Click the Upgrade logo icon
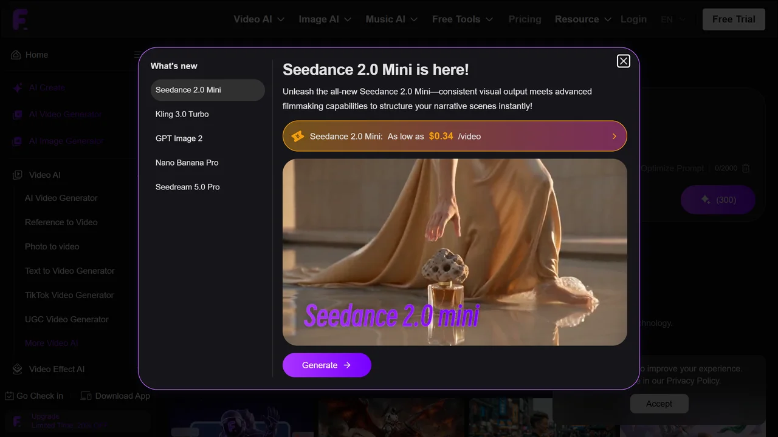 [x=18, y=421]
